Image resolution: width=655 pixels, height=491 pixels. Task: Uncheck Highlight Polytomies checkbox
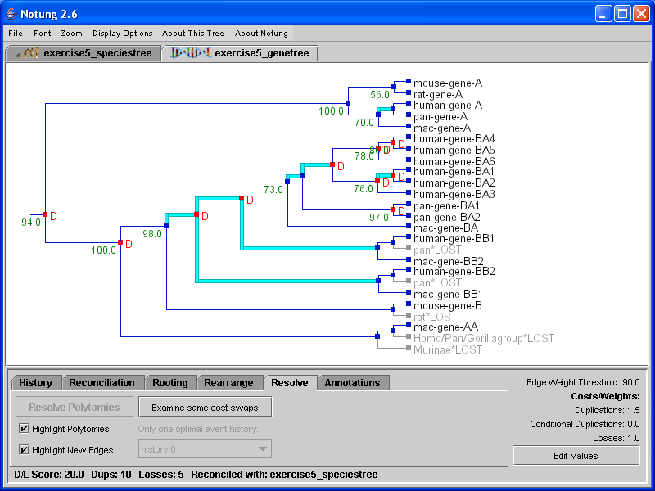coord(24,430)
